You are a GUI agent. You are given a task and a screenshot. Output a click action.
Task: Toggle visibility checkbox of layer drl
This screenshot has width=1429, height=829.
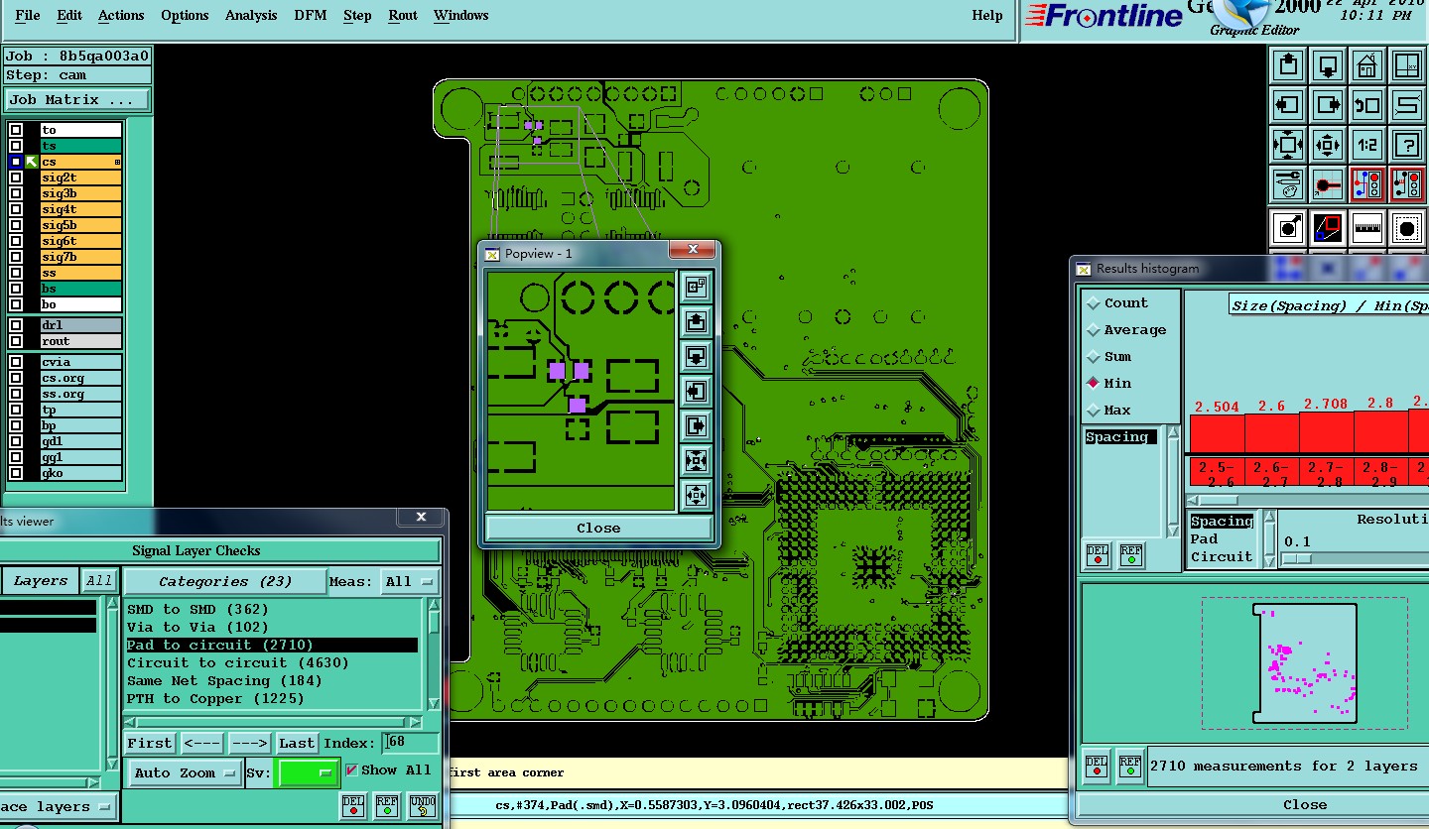pyautogui.click(x=16, y=325)
